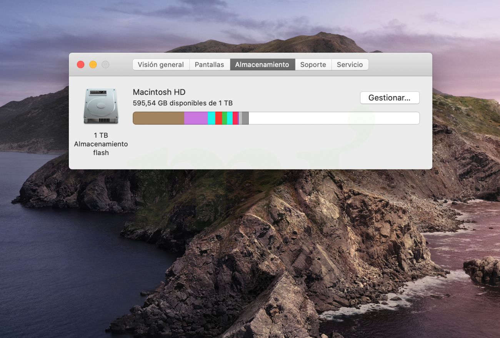Go to the Soporte tab
This screenshot has width=500, height=338.
click(313, 65)
